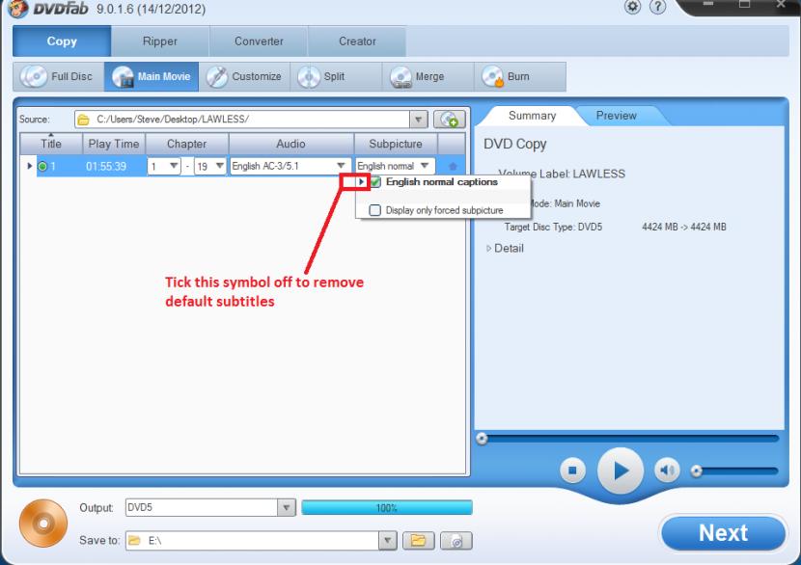This screenshot has height=565, width=801.
Task: Open the Source path dropdown
Action: tap(418, 120)
